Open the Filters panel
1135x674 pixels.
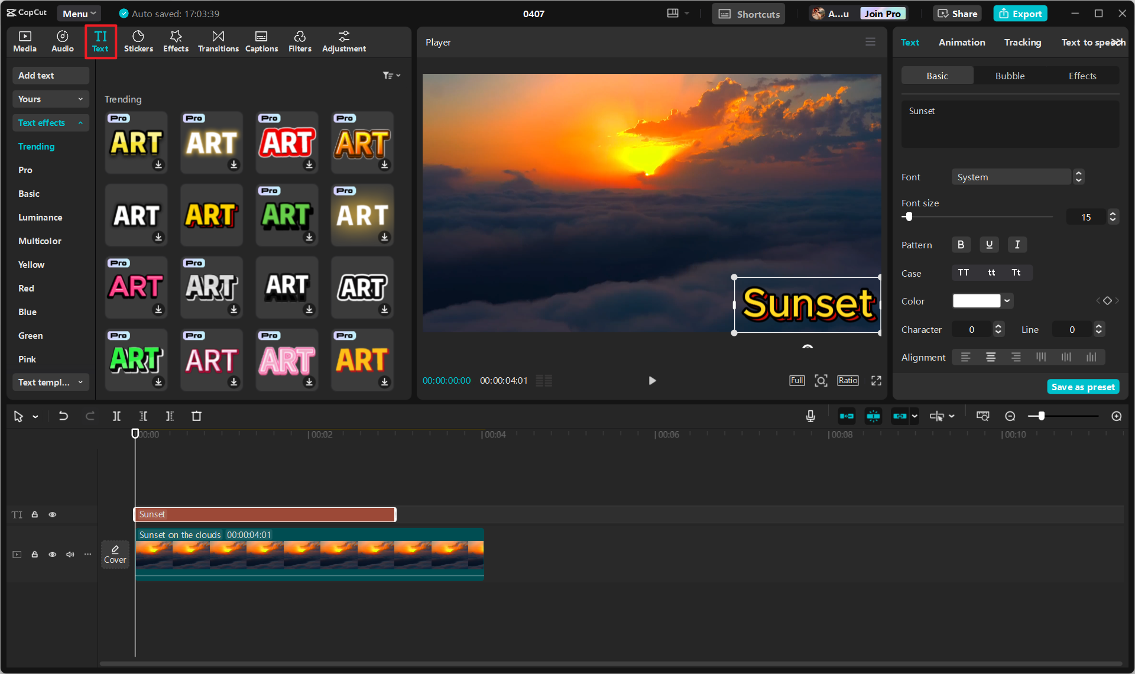[x=300, y=41]
